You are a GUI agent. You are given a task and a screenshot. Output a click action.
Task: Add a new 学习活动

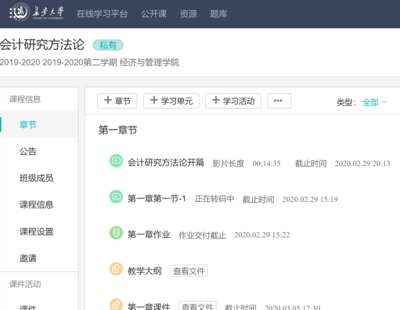pos(233,101)
